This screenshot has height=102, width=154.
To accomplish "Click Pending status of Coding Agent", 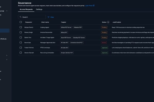I will pos(104,27).
